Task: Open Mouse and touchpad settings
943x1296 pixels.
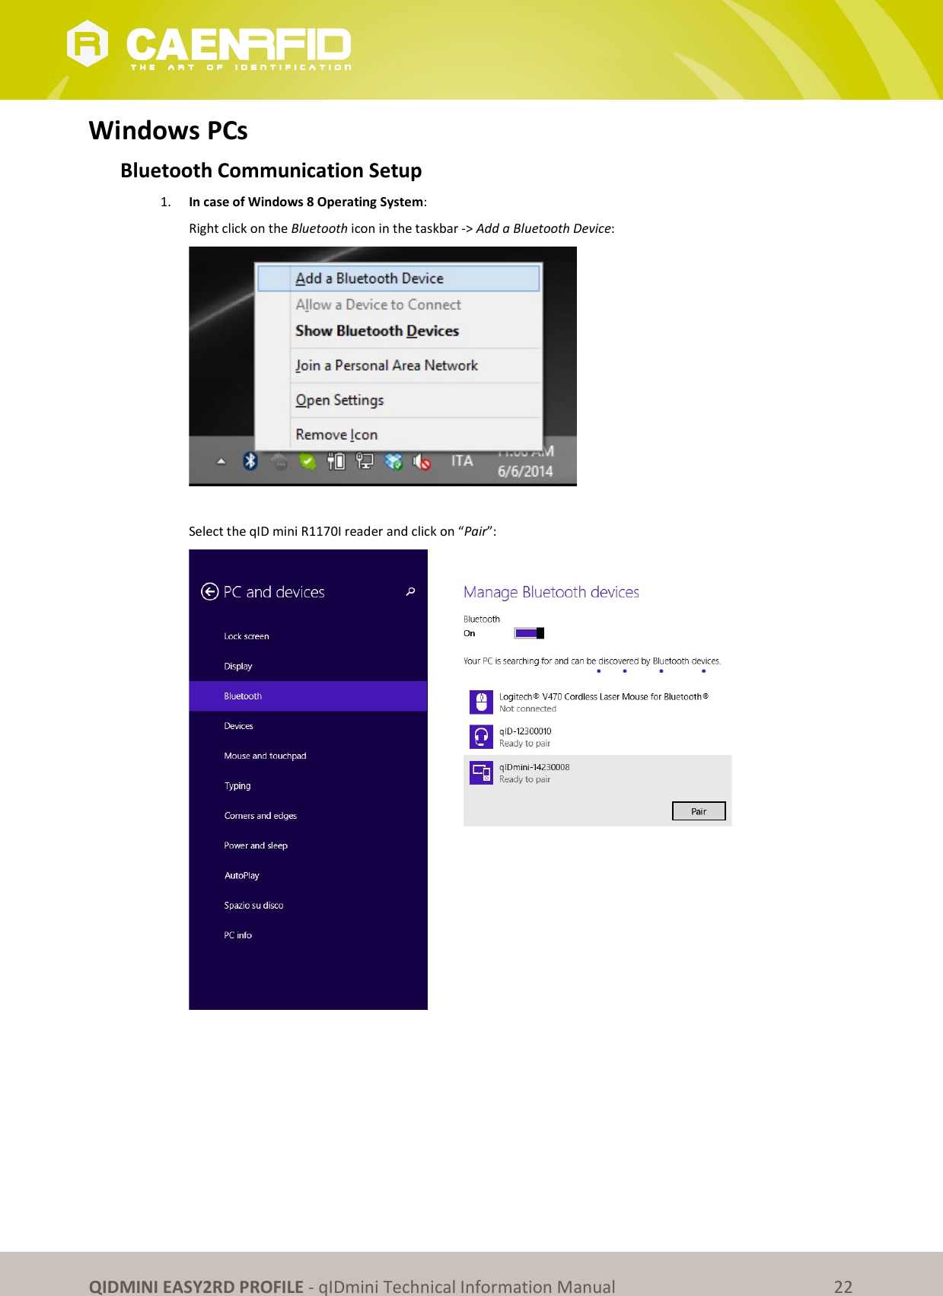Action: point(265,756)
